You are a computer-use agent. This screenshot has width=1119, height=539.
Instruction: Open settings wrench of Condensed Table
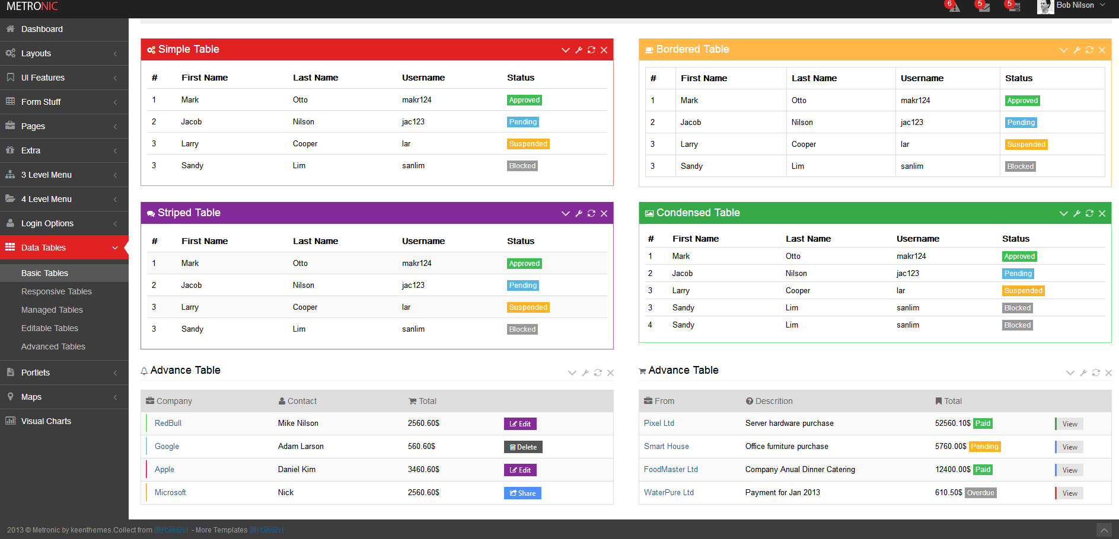coord(1077,213)
